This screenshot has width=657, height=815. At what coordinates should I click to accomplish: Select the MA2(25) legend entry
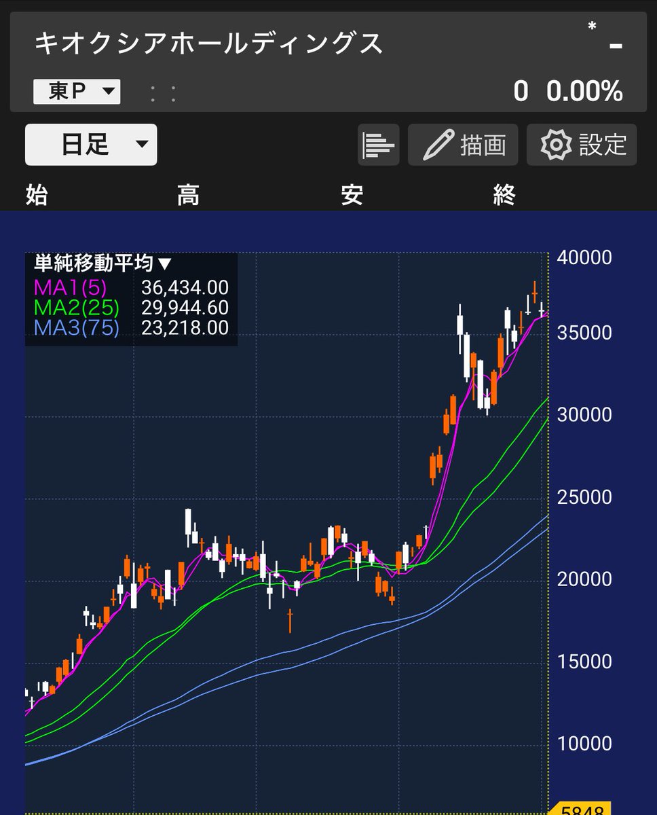(76, 308)
